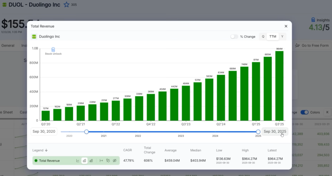Switch Total Revenue to line chart

(78, 161)
